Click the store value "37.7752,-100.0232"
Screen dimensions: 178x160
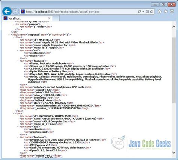(54, 103)
